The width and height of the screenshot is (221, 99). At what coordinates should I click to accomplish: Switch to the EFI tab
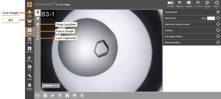38,19
